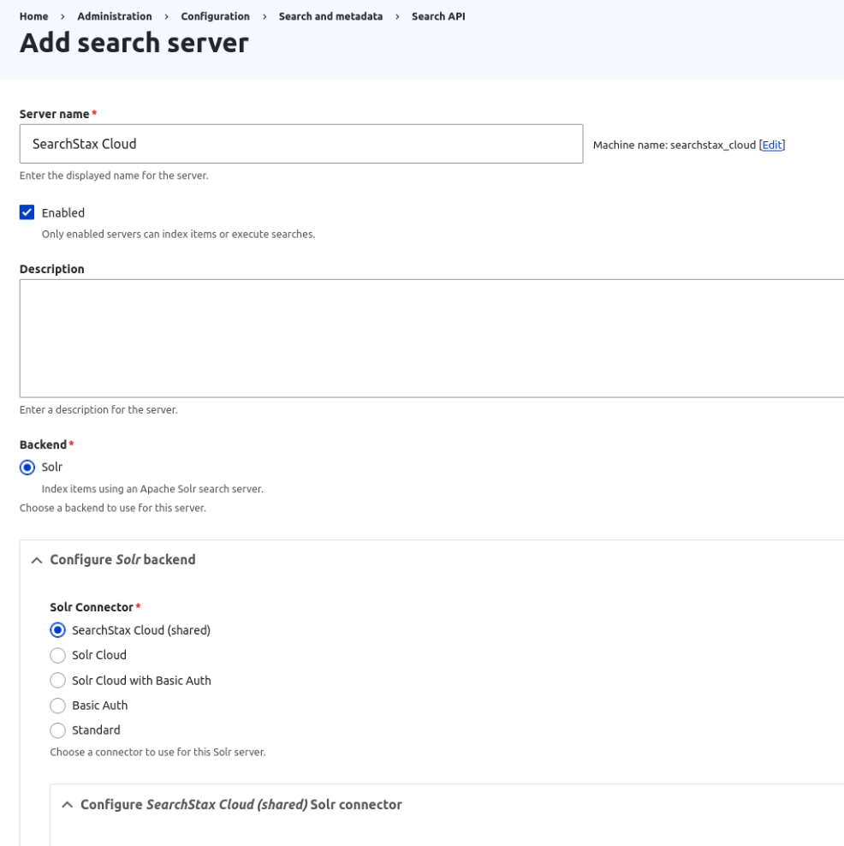Click the Home breadcrumb link

pyautogui.click(x=33, y=16)
